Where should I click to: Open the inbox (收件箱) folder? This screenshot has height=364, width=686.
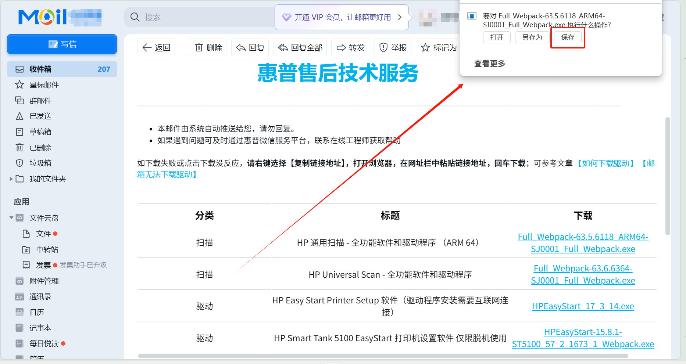[40, 69]
